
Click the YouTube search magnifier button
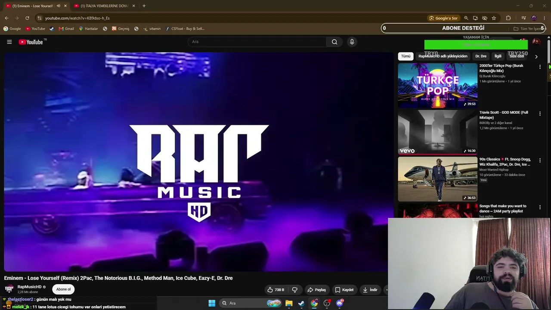334,42
